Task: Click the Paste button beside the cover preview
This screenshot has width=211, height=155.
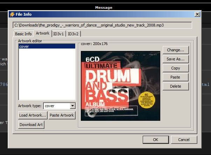Action: (175, 77)
